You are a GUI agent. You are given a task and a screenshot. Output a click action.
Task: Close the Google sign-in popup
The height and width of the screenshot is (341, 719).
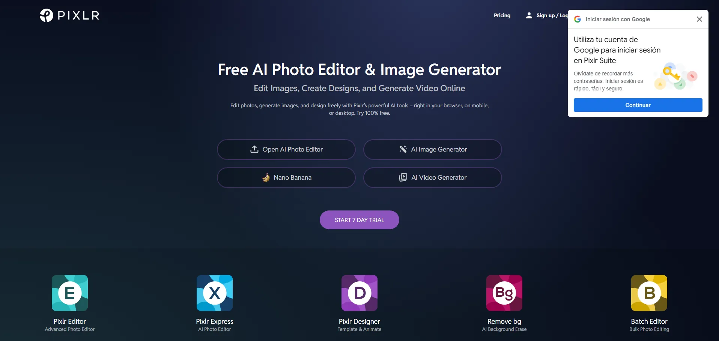(699, 19)
